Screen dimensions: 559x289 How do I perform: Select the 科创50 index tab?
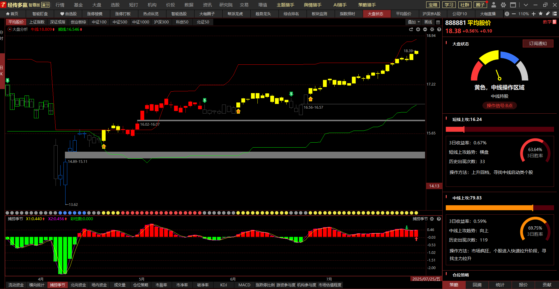pyautogui.click(x=182, y=22)
